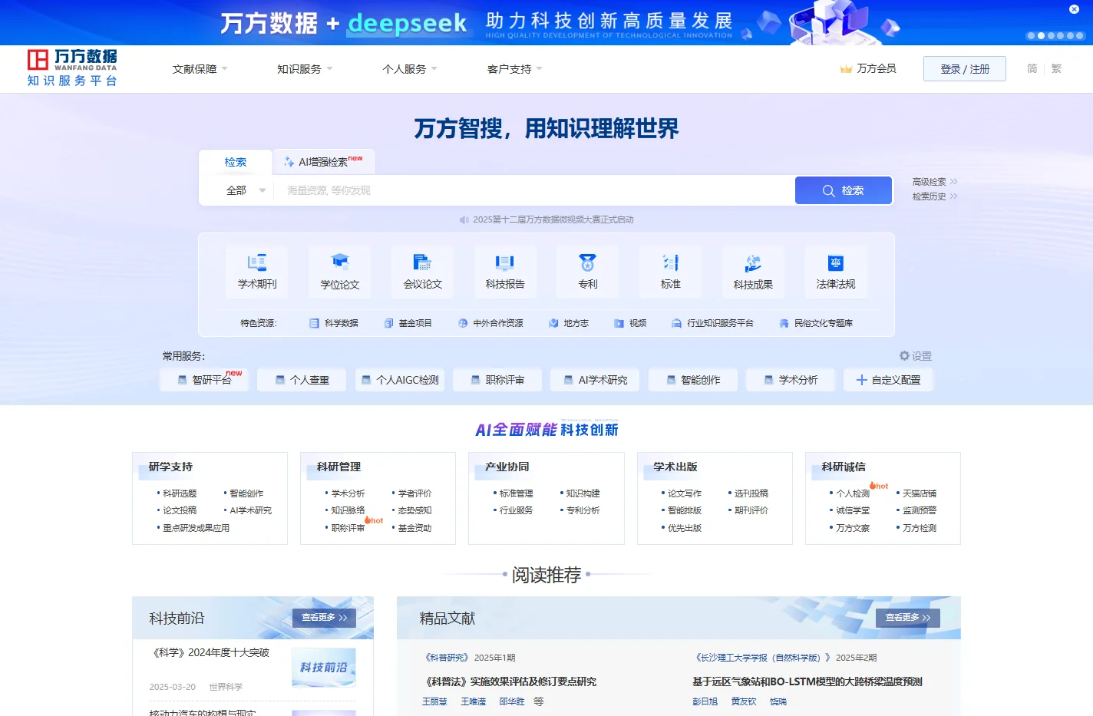Open 民俗文化专题库 resource

(x=816, y=323)
